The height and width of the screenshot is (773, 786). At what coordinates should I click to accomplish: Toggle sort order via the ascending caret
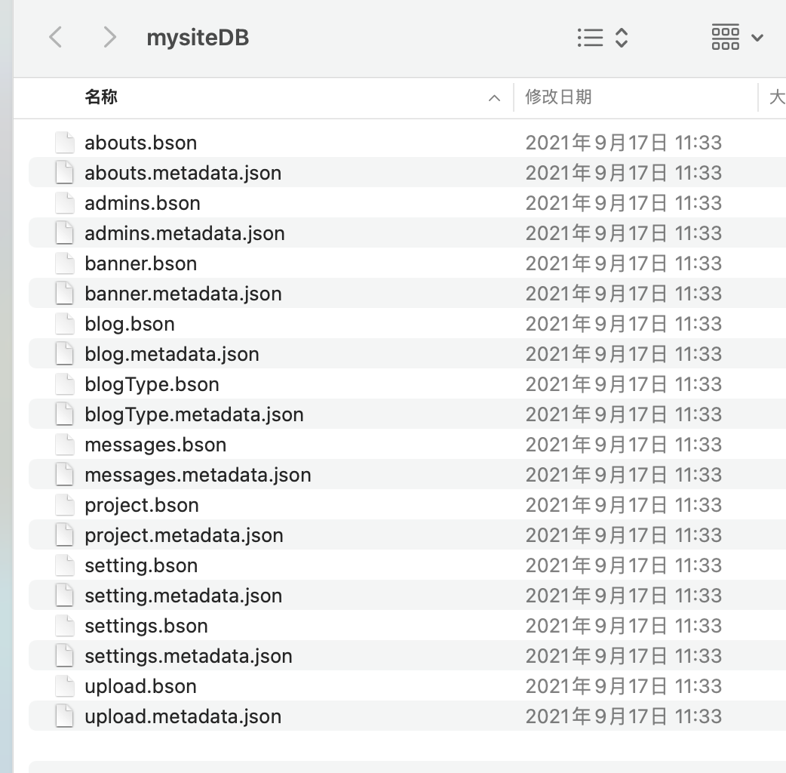pos(494,98)
